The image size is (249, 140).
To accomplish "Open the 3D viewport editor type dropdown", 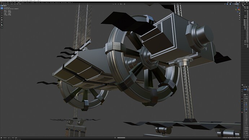I will coord(1,4).
